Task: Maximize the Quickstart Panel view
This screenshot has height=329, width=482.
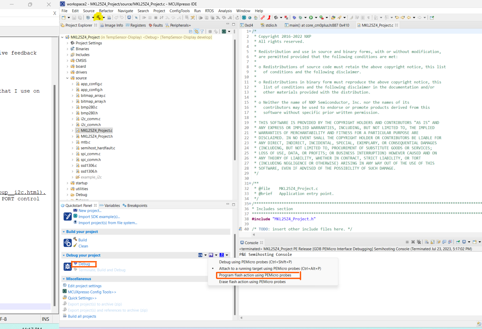Action: pos(233,204)
